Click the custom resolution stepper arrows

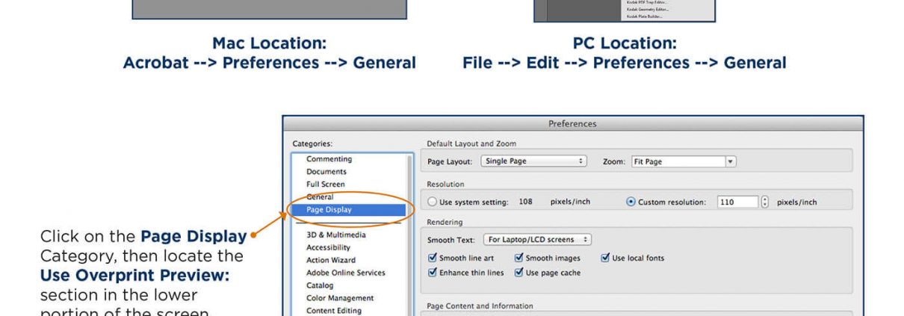point(764,202)
